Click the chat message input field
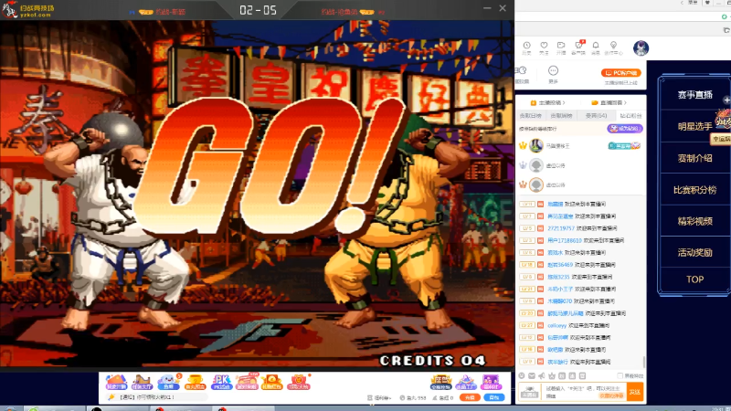The height and width of the screenshot is (411, 731). pyautogui.click(x=584, y=392)
